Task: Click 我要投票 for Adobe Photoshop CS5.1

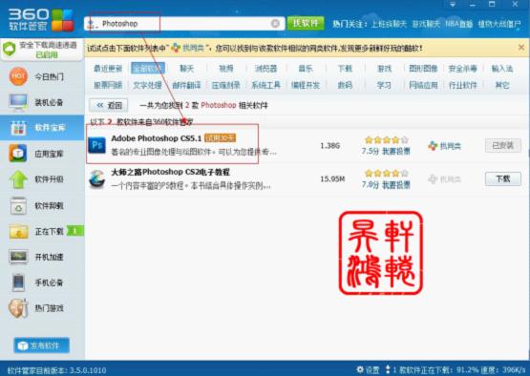Action: (x=395, y=151)
